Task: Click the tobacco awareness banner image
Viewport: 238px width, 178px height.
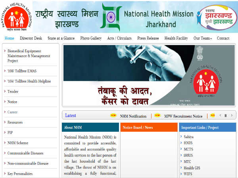Action: coord(148,76)
